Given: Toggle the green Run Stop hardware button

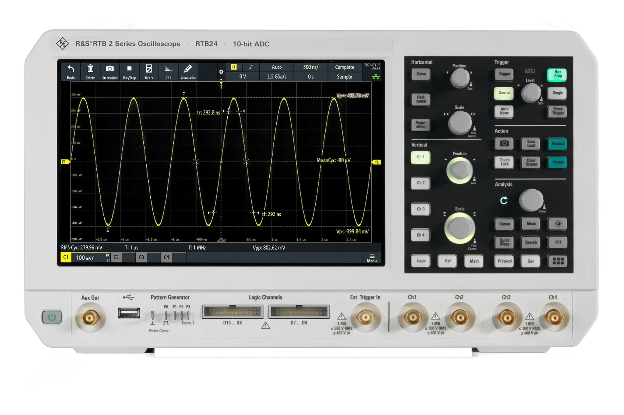Looking at the screenshot, I should click(x=557, y=74).
